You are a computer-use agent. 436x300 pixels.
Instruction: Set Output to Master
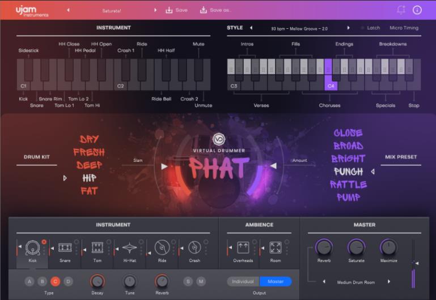[x=276, y=281]
